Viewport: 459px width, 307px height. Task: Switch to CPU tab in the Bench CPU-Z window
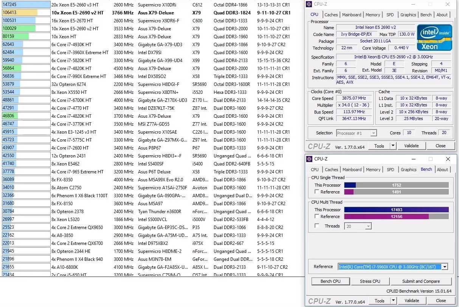[x=315, y=170]
